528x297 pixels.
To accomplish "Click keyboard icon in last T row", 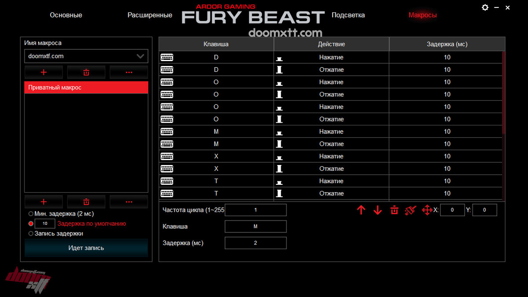I will [167, 193].
